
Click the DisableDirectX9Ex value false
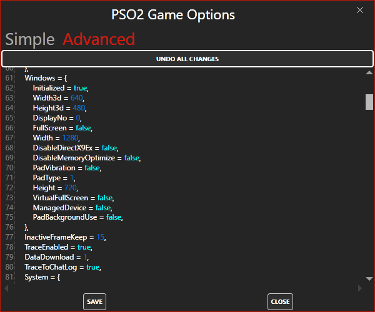click(109, 148)
